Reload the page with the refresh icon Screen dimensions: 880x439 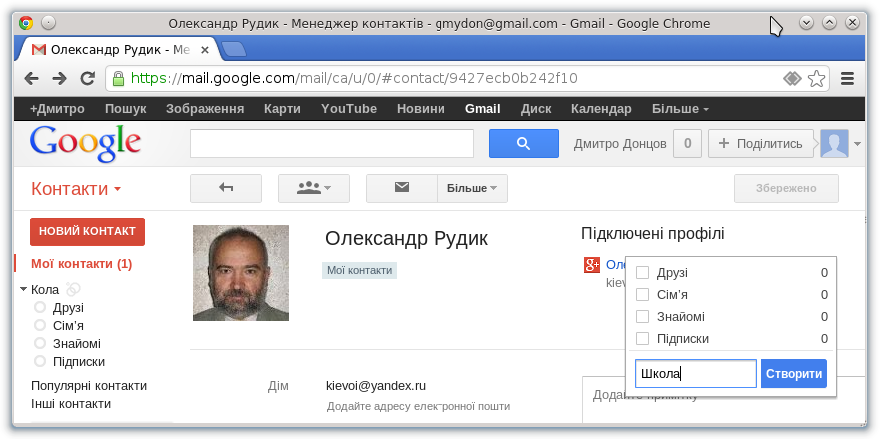pyautogui.click(x=87, y=78)
